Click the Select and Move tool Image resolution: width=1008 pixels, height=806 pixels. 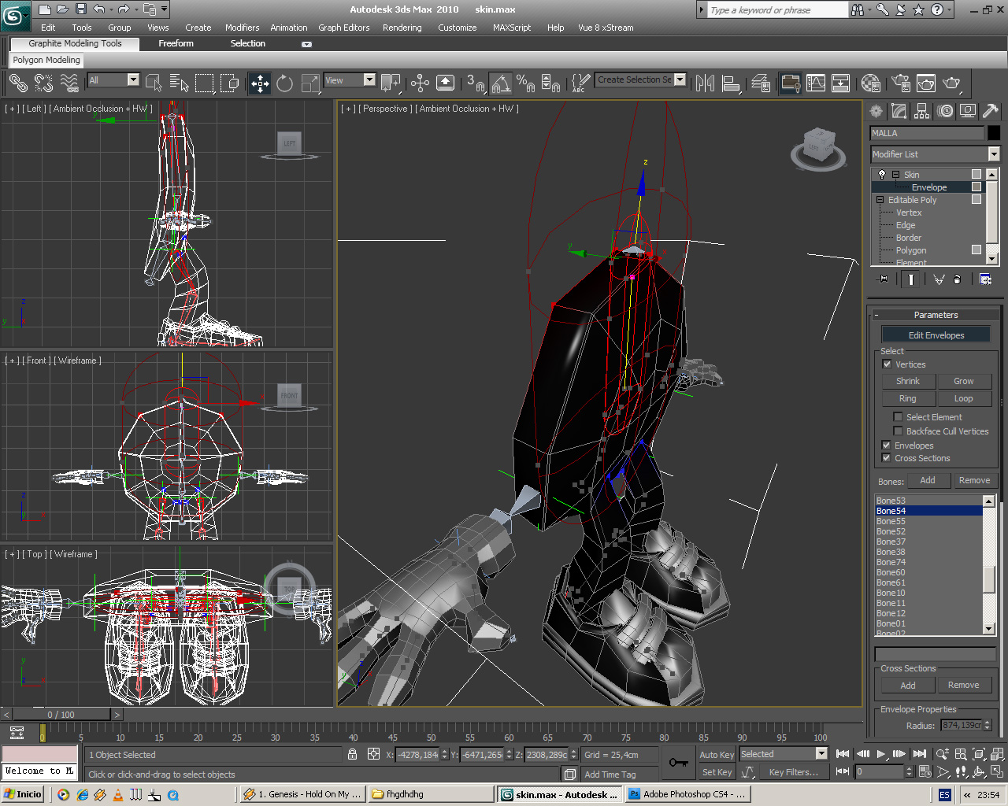tap(259, 83)
